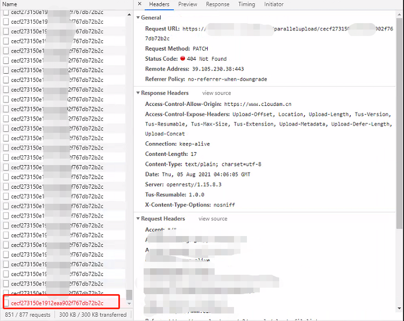This screenshot has height=321, width=404.
Task: Switch to the Headers tab
Action: point(159,4)
